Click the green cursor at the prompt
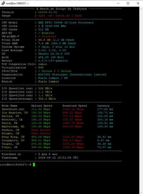The width and height of the screenshot is (143, 194). coord(34,165)
